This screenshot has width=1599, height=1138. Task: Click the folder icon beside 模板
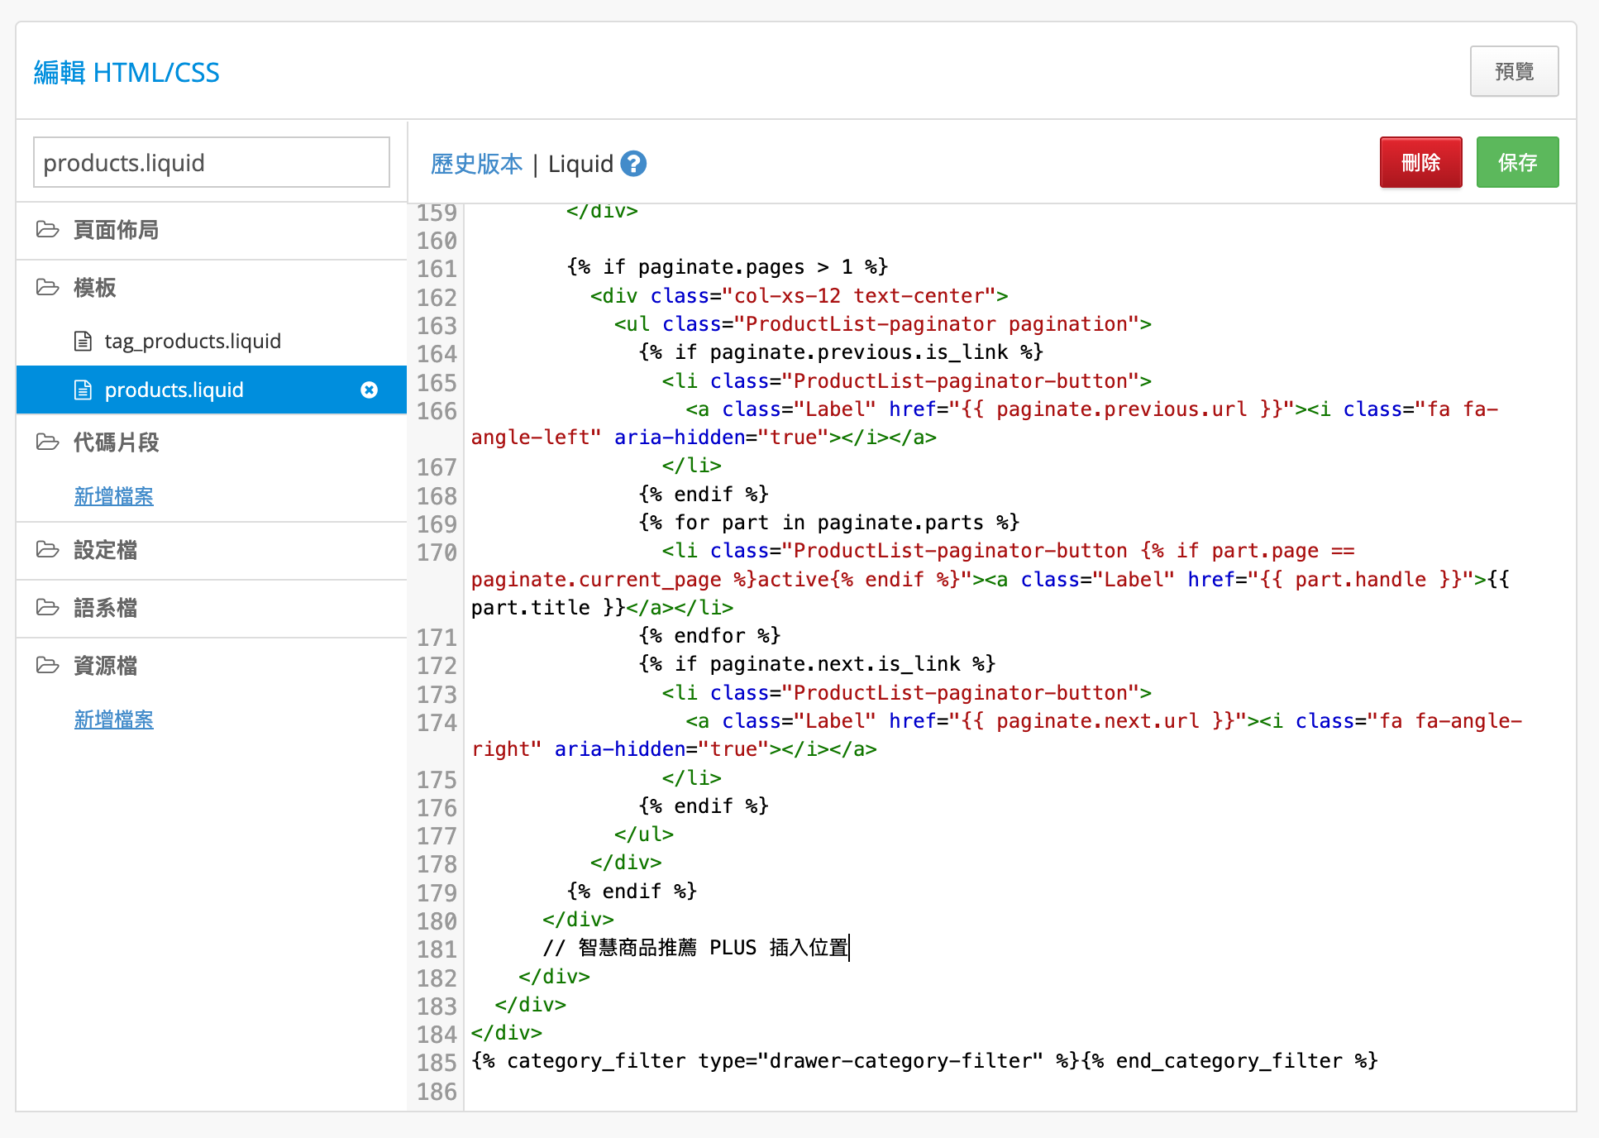tap(48, 288)
